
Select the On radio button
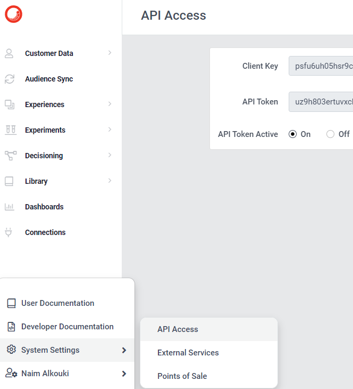(292, 134)
